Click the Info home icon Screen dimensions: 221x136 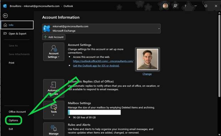(x=5, y=25)
